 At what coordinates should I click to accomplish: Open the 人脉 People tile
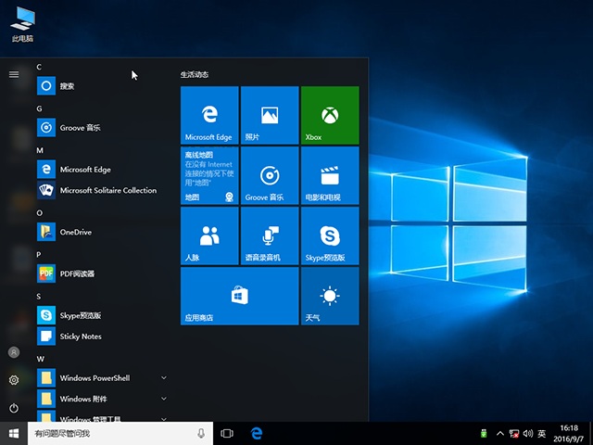coord(209,235)
